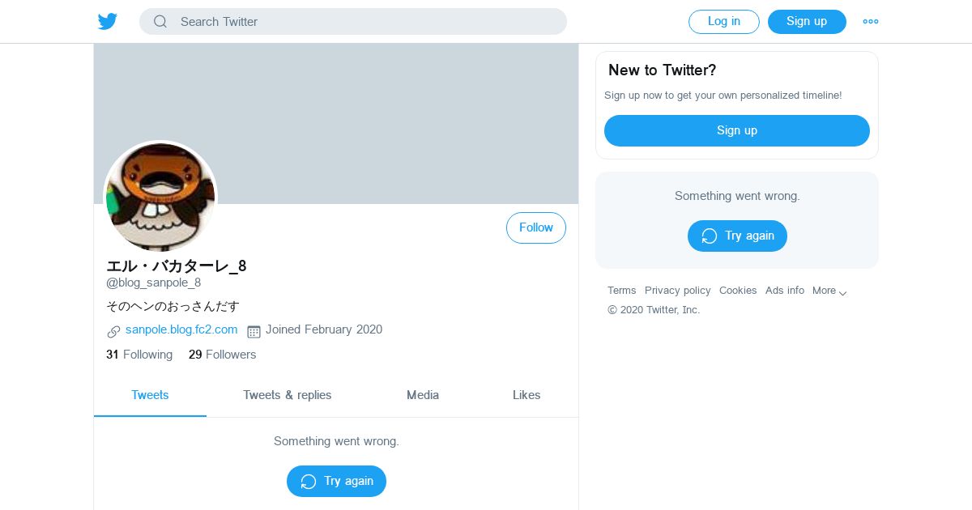
Task: Click the Twitter bird logo
Action: 108,22
